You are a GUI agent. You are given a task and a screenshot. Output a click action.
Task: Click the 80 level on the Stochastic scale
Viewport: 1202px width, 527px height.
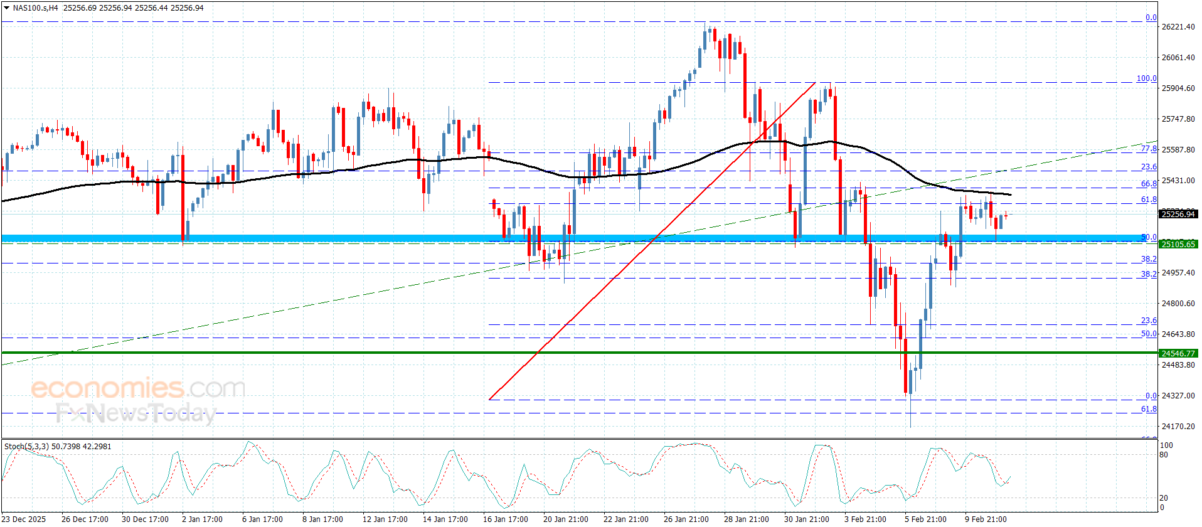click(x=1164, y=455)
